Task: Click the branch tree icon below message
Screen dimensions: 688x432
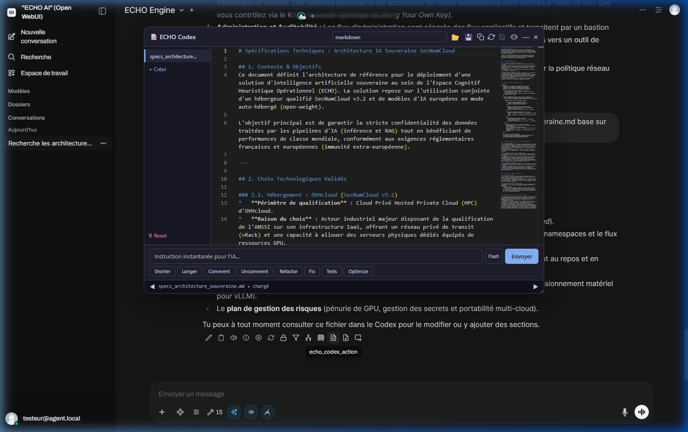Action: click(308, 338)
